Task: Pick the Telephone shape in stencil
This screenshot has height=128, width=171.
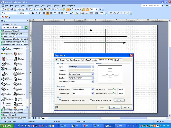Action: click(x=19, y=94)
